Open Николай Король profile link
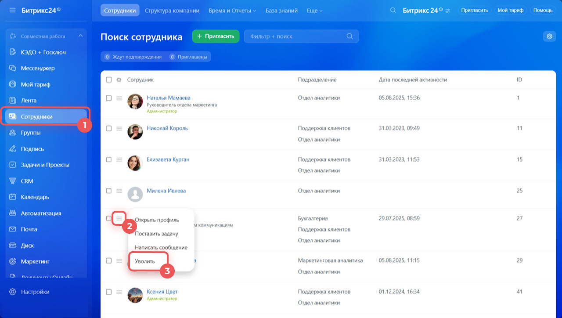The height and width of the screenshot is (318, 562). tap(167, 128)
